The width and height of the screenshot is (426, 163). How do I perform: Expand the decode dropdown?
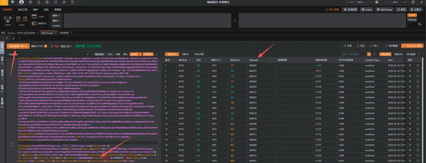[x=56, y=15]
